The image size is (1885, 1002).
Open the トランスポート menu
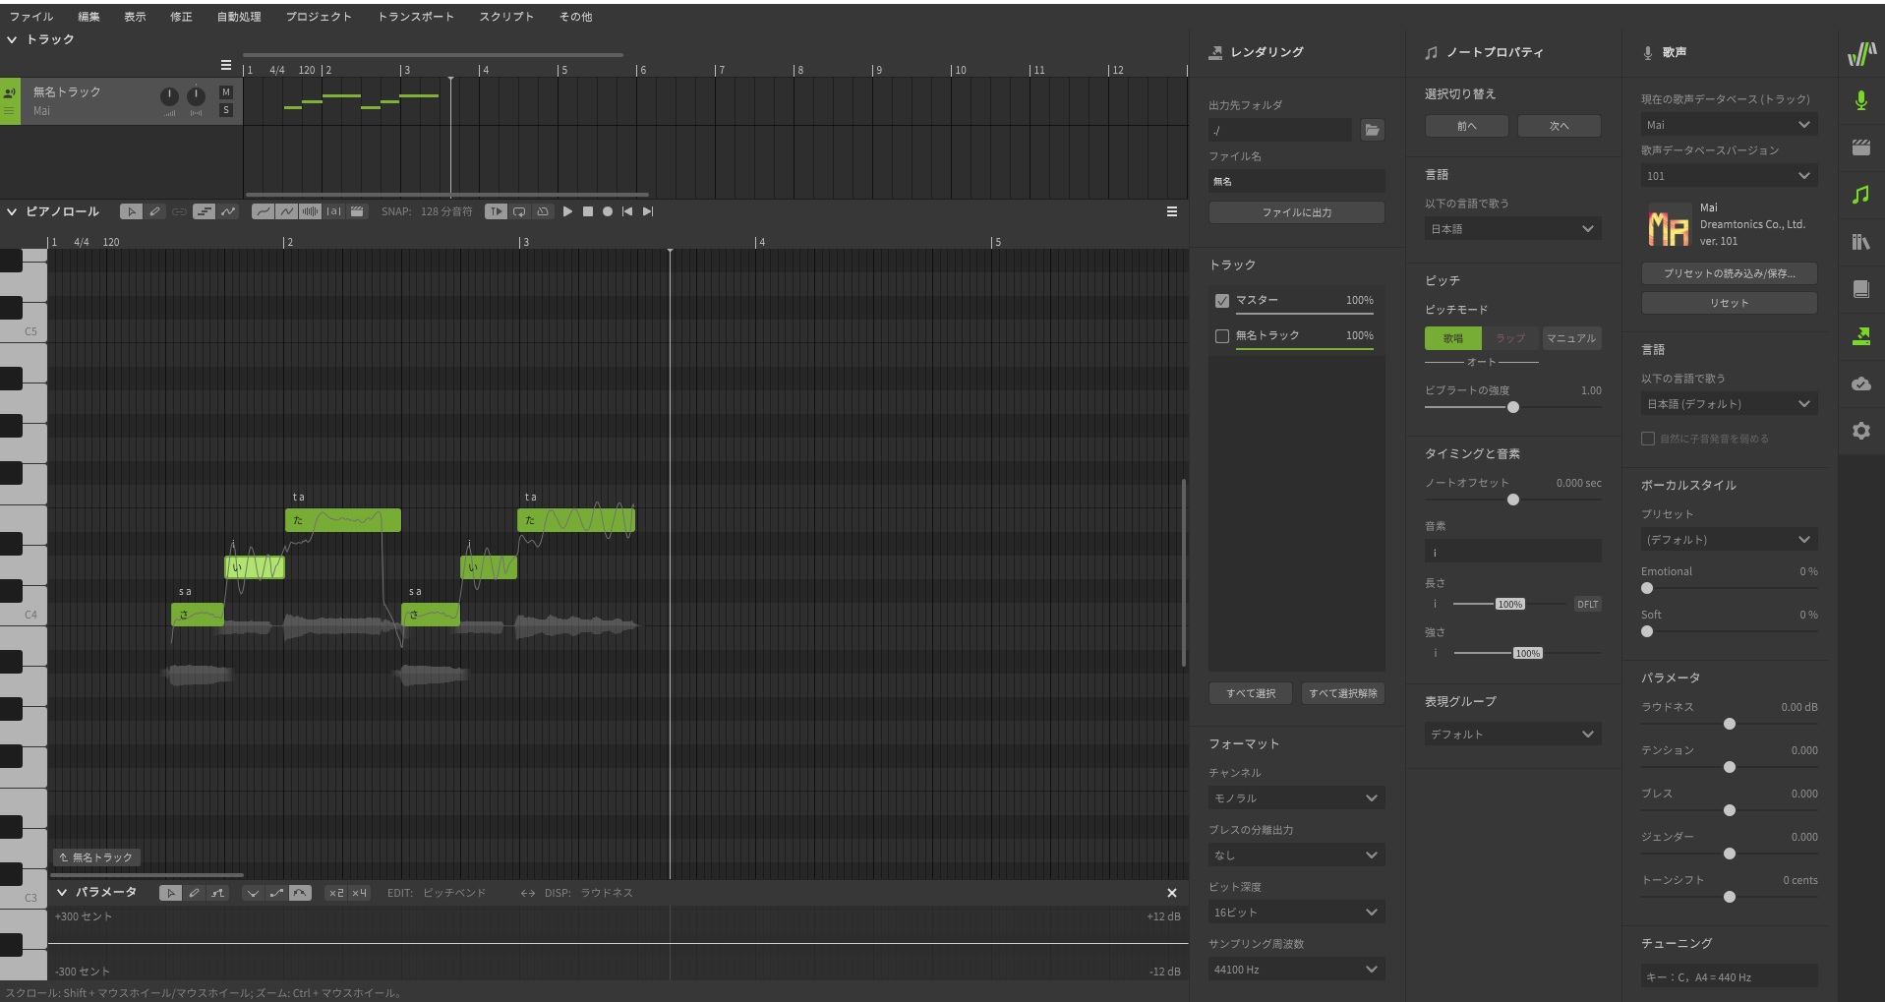tap(416, 17)
